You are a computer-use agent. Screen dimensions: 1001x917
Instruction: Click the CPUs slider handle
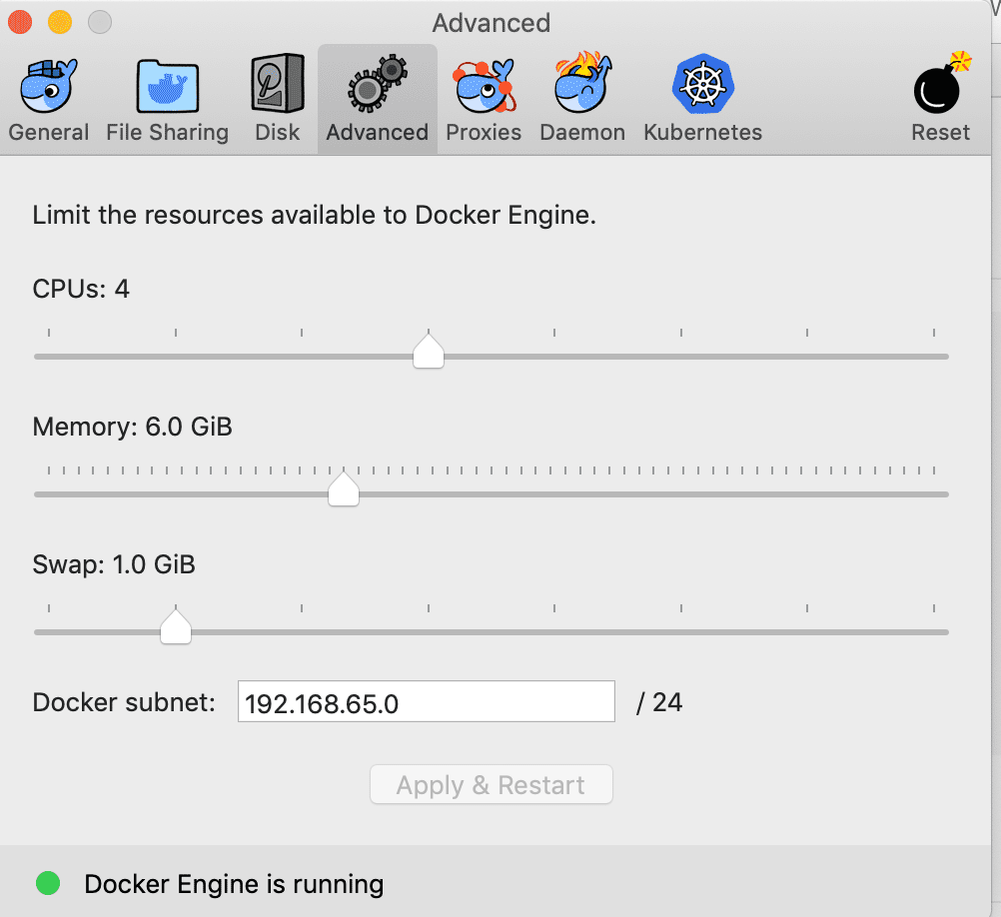point(429,351)
